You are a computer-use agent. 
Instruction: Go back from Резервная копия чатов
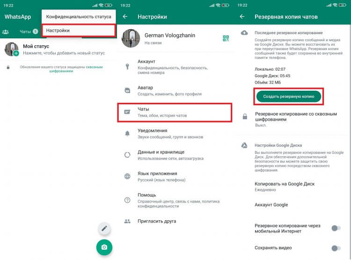(x=242, y=16)
